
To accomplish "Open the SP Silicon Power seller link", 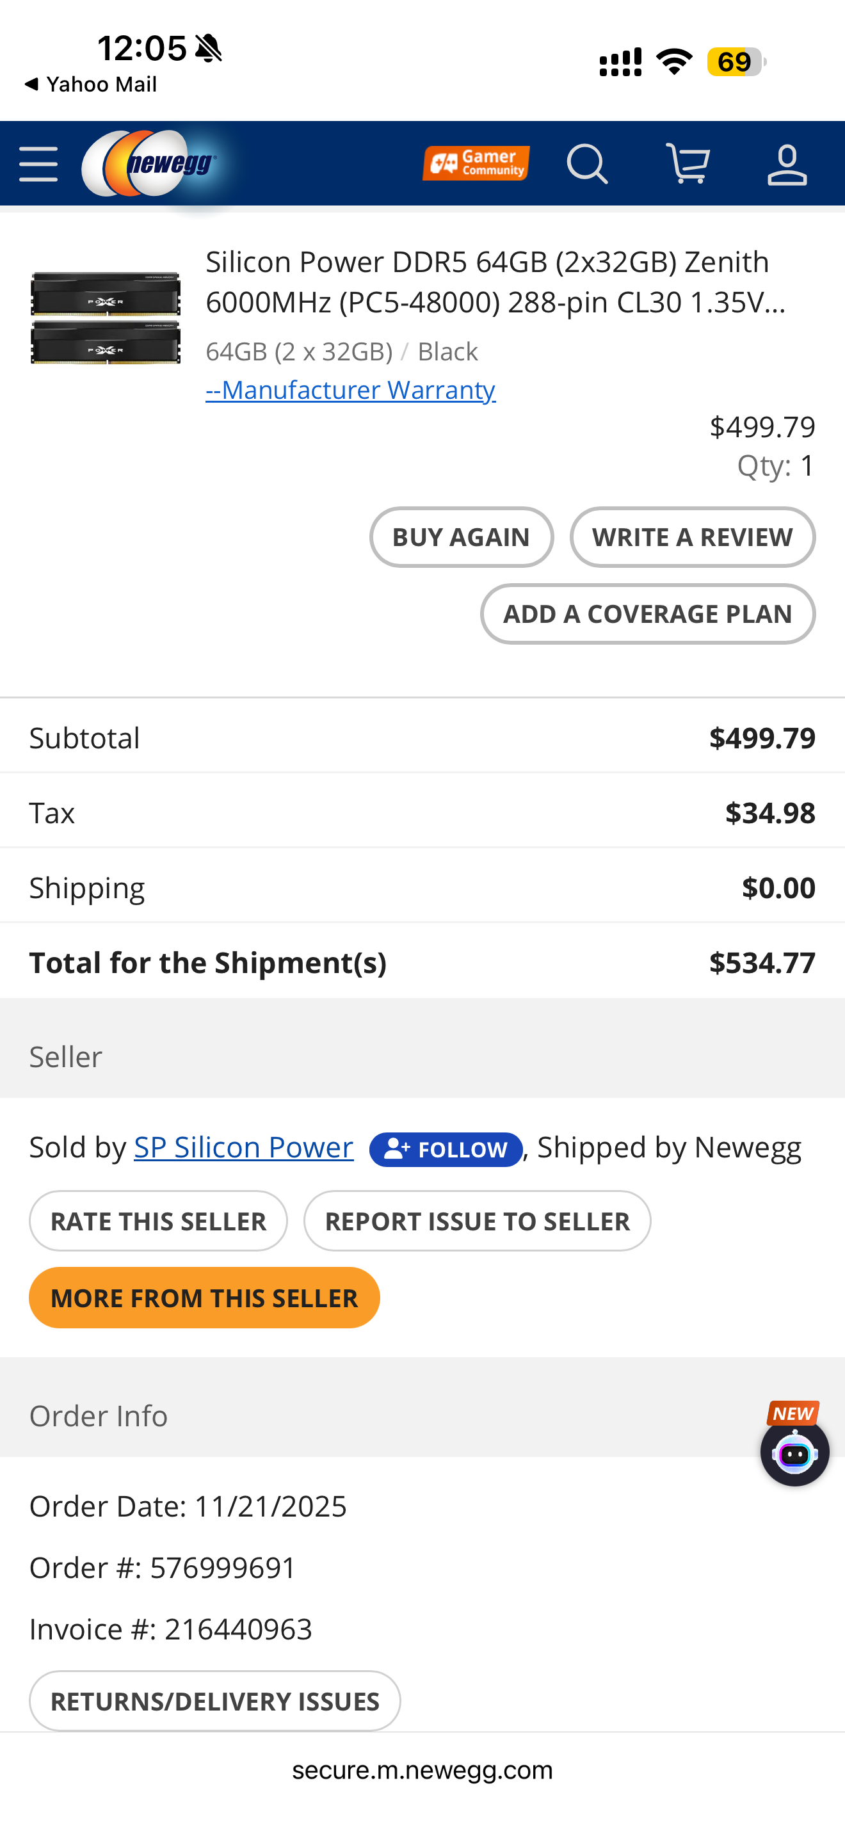I will click(x=244, y=1147).
